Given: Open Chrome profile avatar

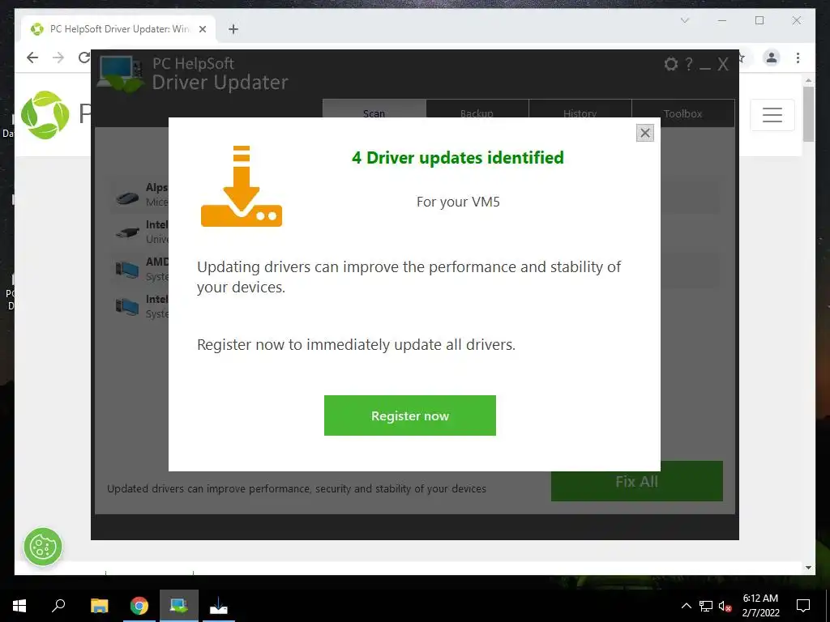Looking at the screenshot, I should tap(772, 58).
